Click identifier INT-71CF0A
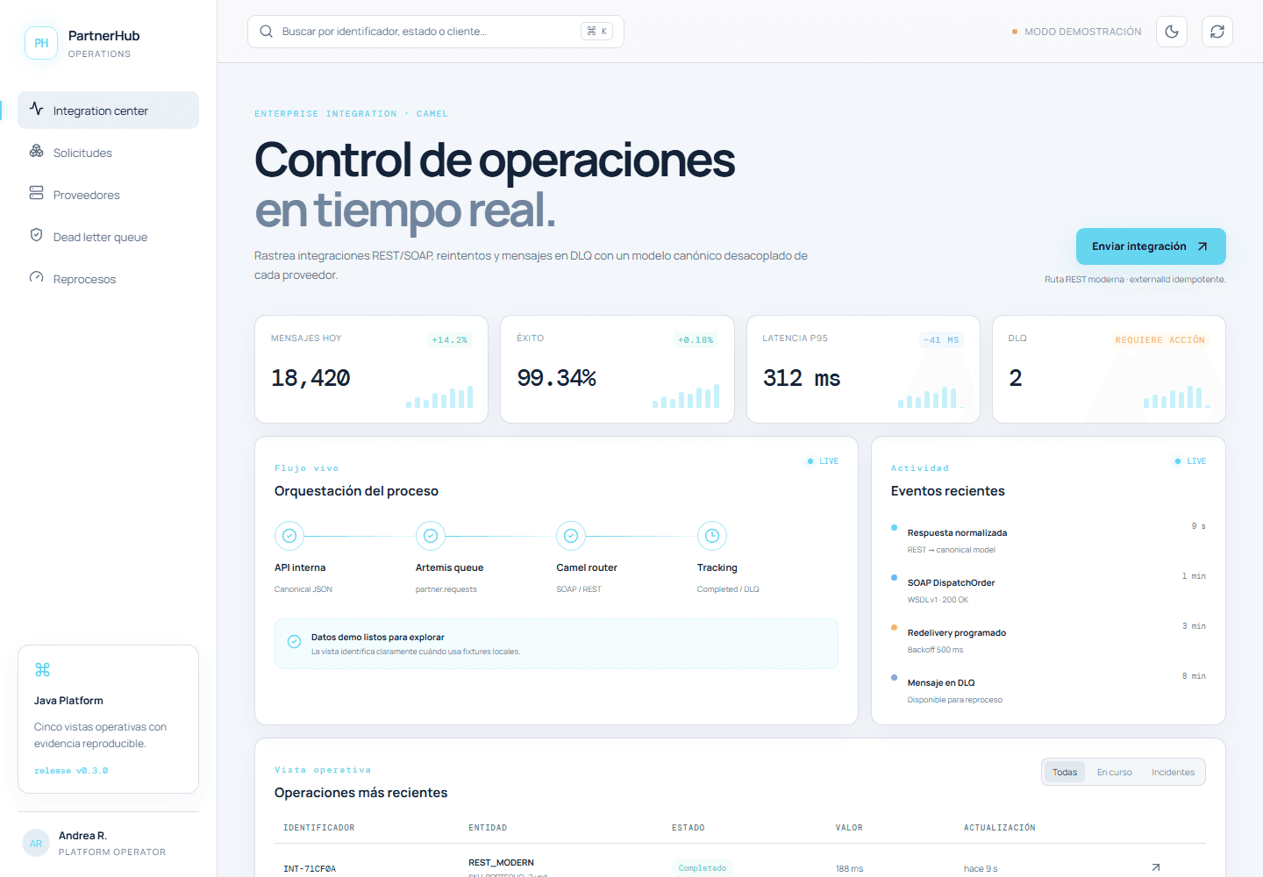 point(310,869)
